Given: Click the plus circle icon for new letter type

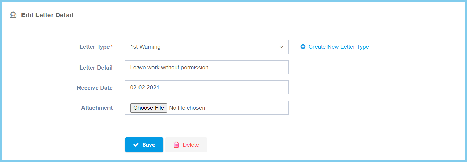Looking at the screenshot, I should (303, 47).
